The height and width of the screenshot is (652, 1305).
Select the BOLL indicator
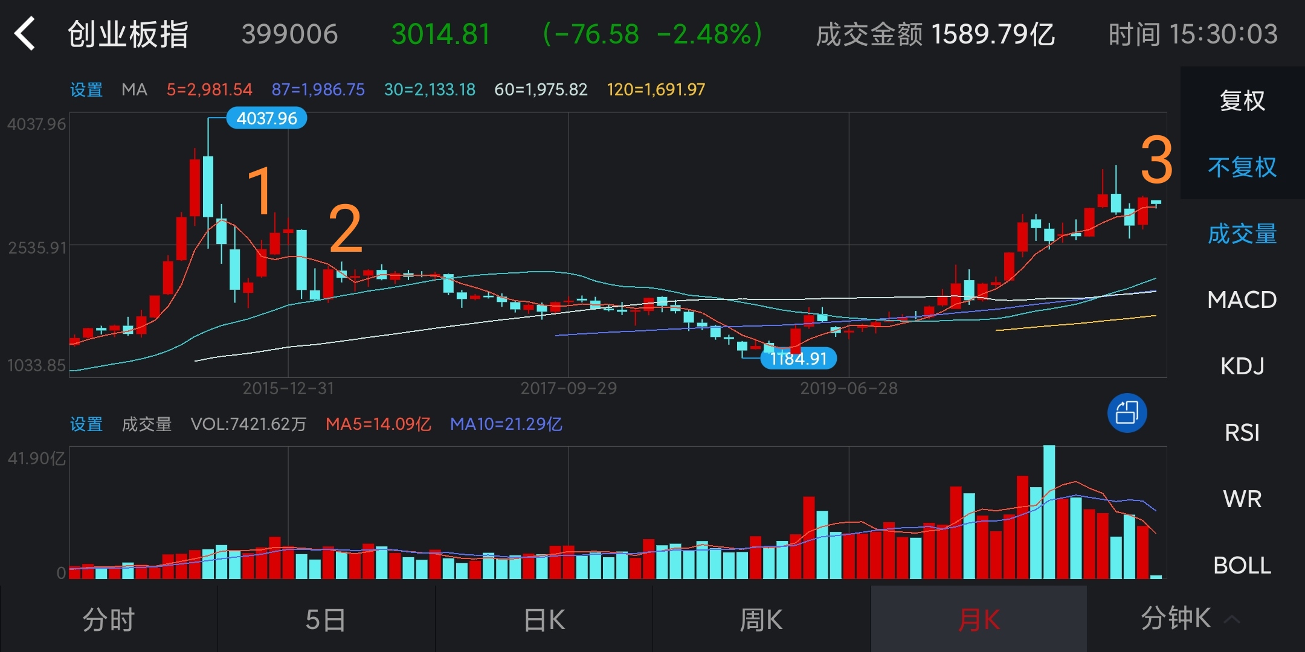(1242, 565)
